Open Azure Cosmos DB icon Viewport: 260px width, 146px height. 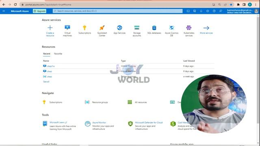pyautogui.click(x=171, y=28)
